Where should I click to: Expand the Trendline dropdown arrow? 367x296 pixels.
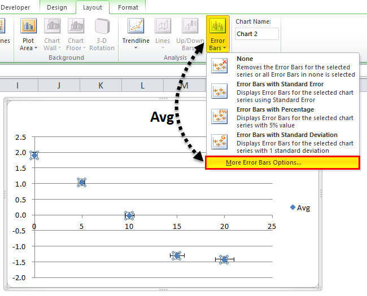click(x=136, y=48)
